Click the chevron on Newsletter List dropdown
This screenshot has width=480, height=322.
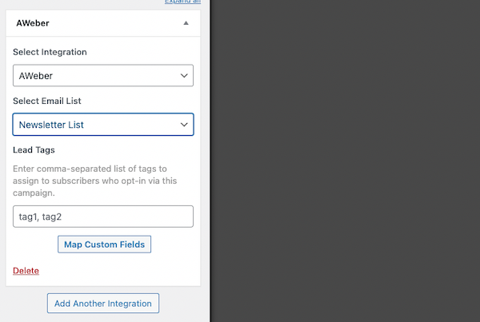tap(184, 125)
